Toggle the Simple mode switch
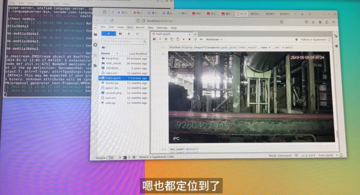Viewport: 360px width, 195px height. [x=110, y=158]
